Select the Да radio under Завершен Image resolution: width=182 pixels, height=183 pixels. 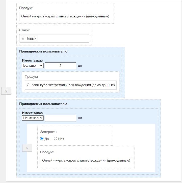pos(42,139)
